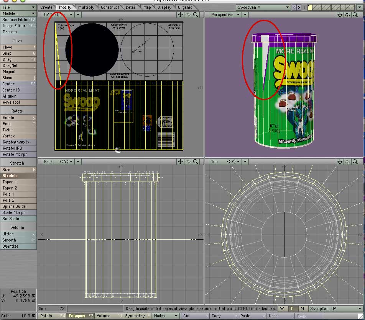Switch to Volume selection mode
This screenshot has width=365, height=320.
click(x=109, y=316)
